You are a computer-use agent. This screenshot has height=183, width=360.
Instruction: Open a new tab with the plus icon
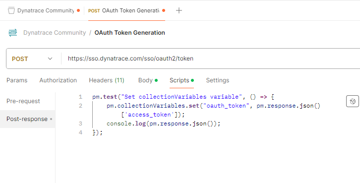click(x=179, y=10)
